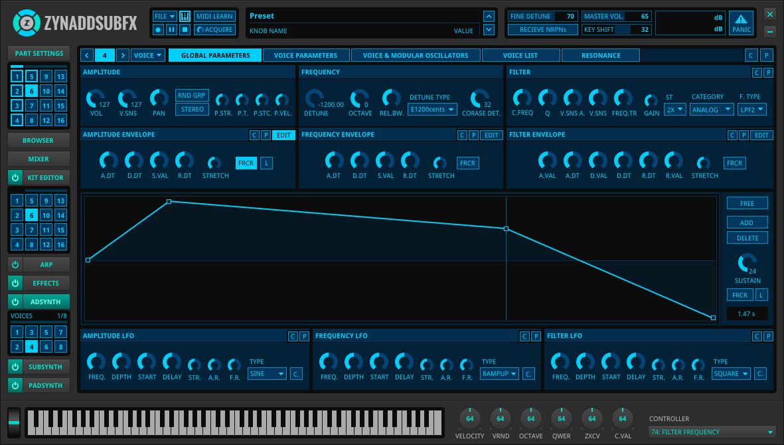Go to next voice with right arrow

[123, 55]
